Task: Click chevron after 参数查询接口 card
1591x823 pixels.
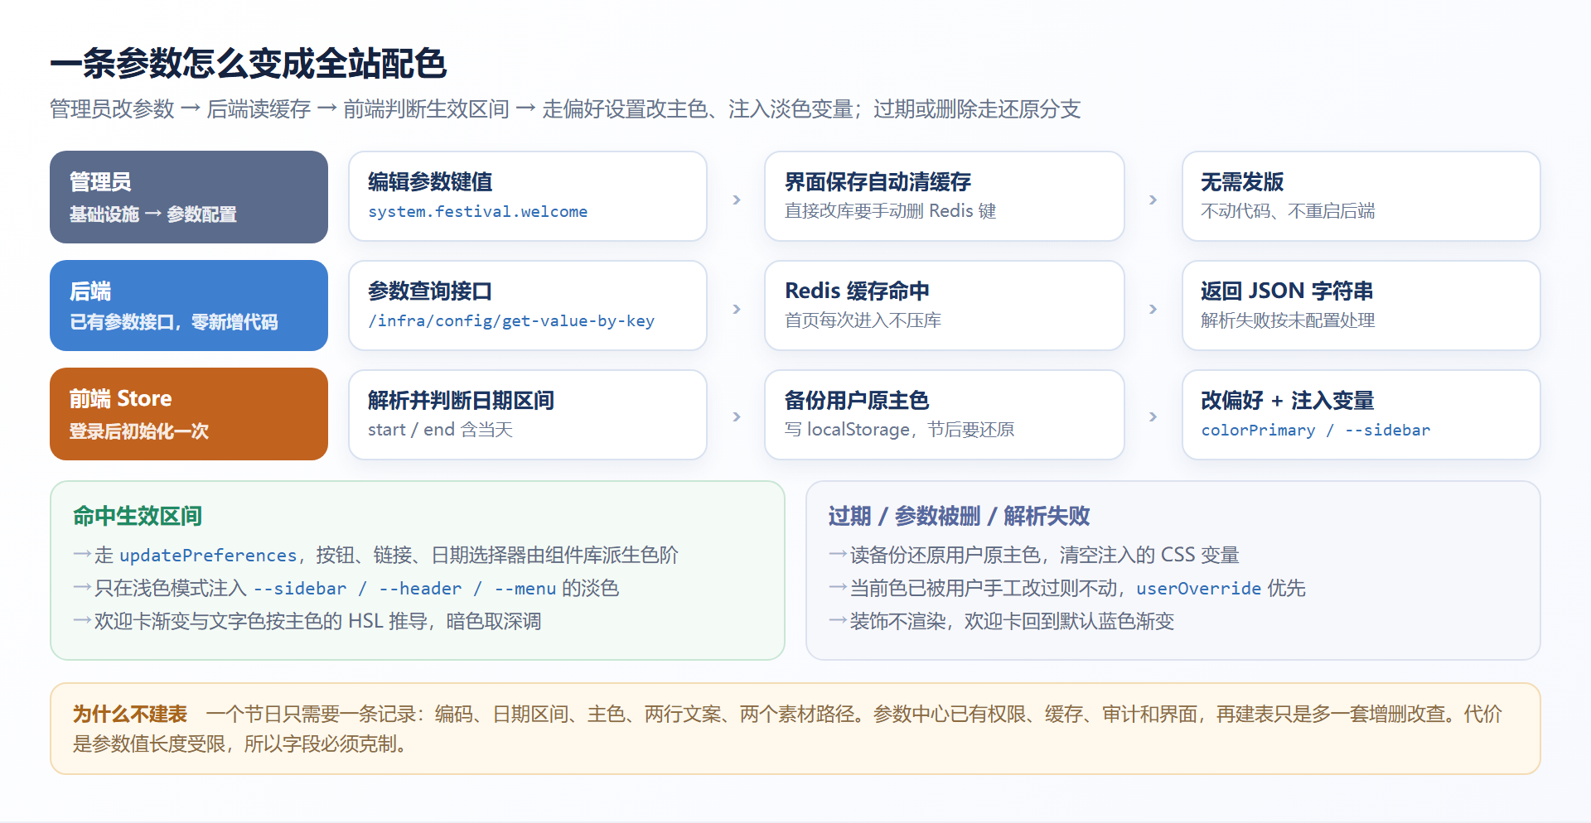Action: [736, 309]
